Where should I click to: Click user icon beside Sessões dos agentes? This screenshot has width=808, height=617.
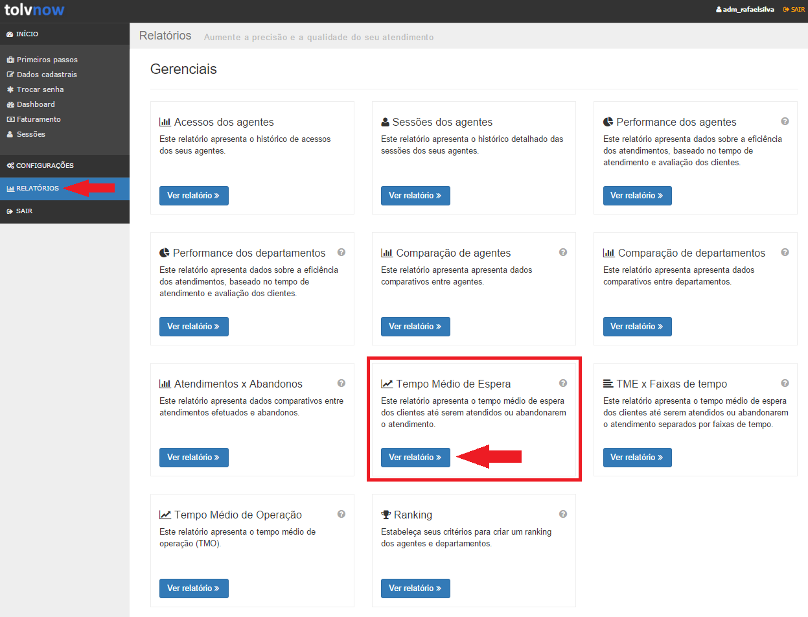pyautogui.click(x=386, y=122)
